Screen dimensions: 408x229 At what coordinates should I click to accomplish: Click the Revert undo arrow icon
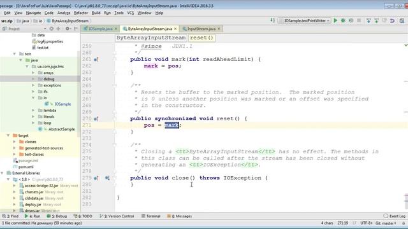pyautogui.click(x=392, y=20)
